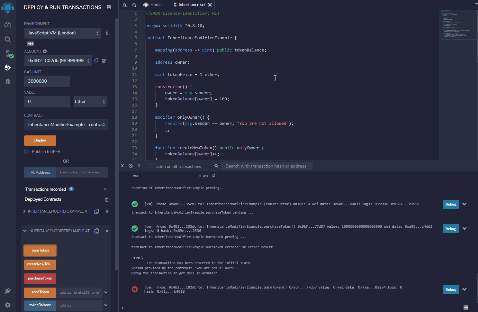Screen dimensions: 478x312
Task: Expand failed burnToken transaction details
Action: [464, 289]
